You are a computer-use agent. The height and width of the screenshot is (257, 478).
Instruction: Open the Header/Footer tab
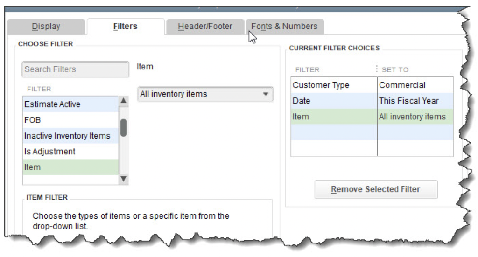pos(205,27)
